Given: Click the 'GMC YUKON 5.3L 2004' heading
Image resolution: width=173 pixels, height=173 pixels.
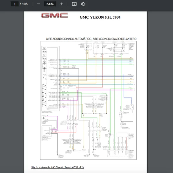Looking at the screenshot, I should [100, 17].
